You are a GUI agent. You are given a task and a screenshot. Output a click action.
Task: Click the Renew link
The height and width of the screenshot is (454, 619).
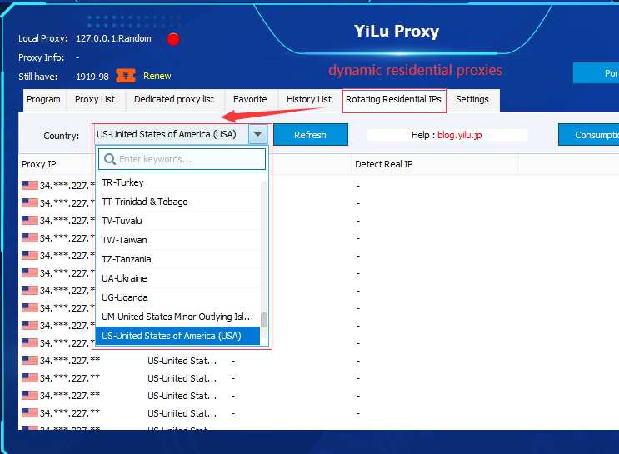click(x=157, y=76)
